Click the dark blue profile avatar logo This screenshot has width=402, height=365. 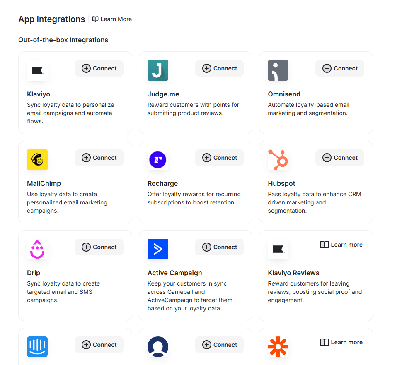coord(157,346)
